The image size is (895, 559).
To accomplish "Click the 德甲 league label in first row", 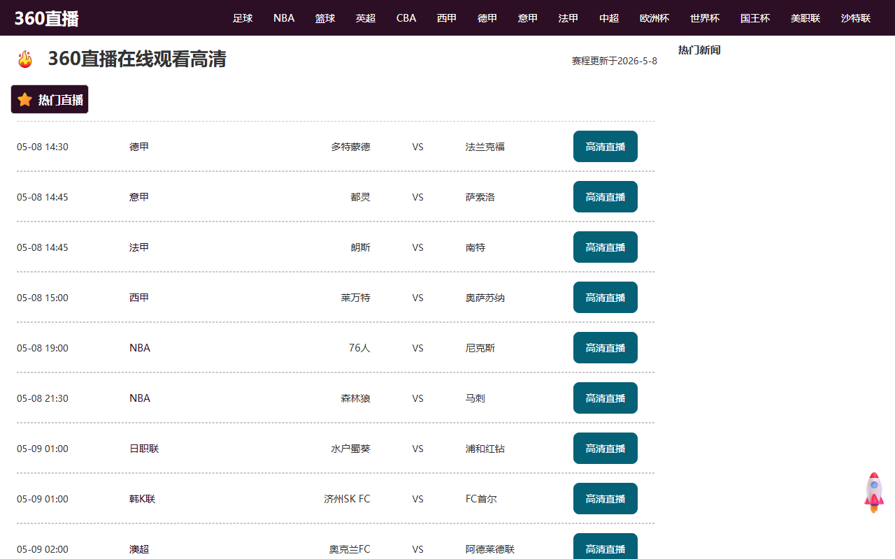I will [139, 147].
